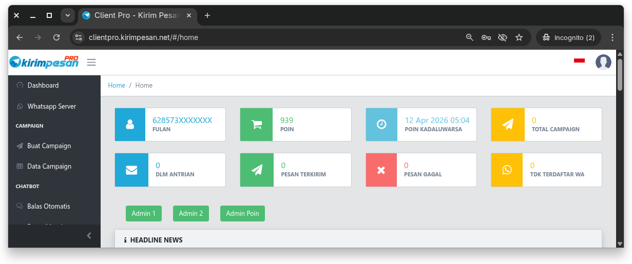Click WhatsApp icon on TDK Terdaftar WA card
The width and height of the screenshot is (632, 264).
tap(507, 170)
